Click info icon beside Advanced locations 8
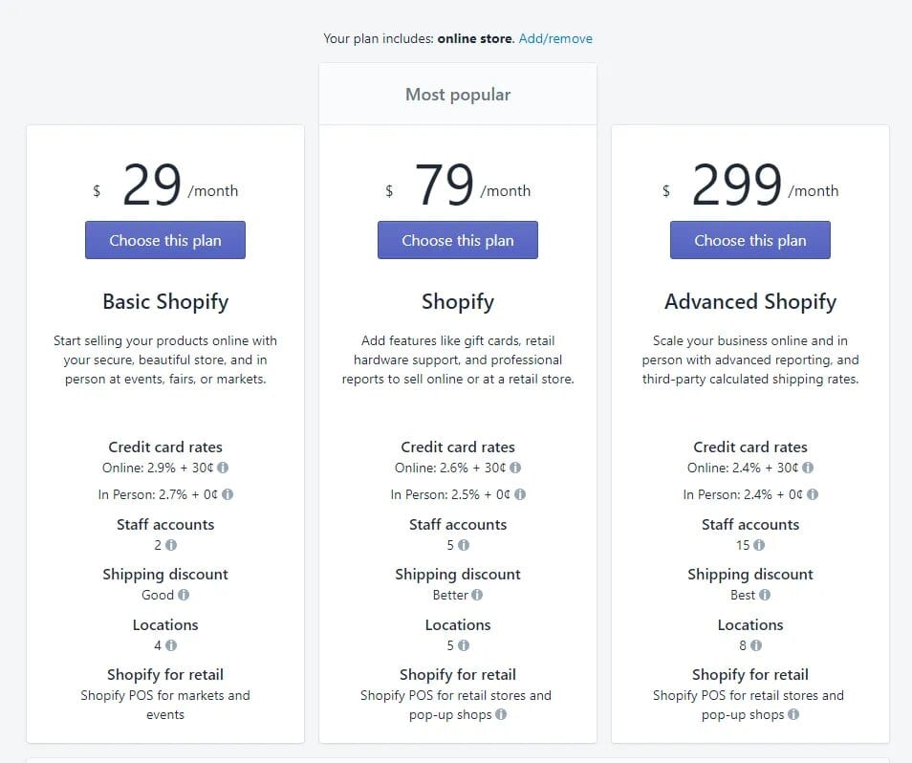Image resolution: width=912 pixels, height=763 pixels. [756, 645]
